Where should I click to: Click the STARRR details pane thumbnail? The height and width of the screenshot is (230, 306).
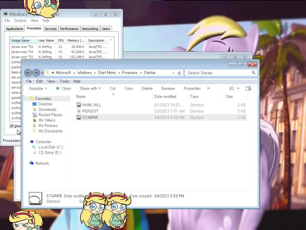pyautogui.click(x=35, y=199)
